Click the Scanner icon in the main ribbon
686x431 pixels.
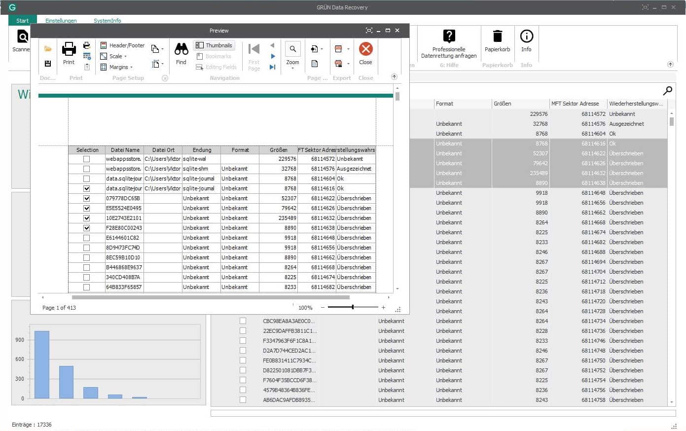coord(22,36)
